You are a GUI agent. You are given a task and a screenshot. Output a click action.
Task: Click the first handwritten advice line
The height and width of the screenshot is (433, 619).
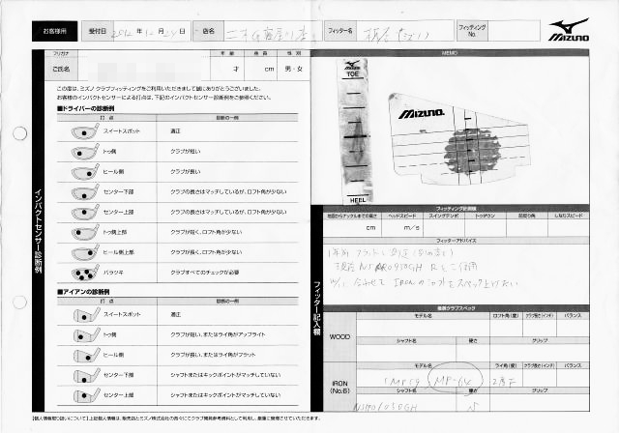coord(392,253)
